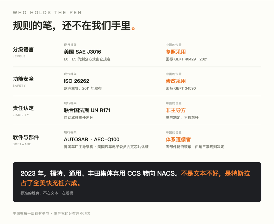Click the row title '功能安全'
The height and width of the screenshot is (224, 274).
[x=23, y=79]
